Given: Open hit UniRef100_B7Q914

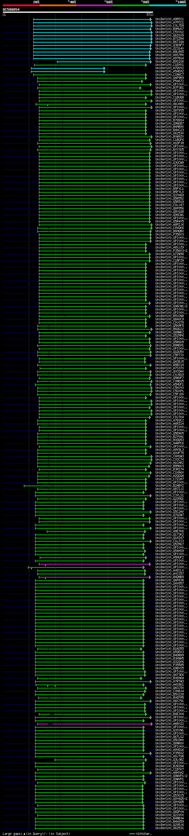Looking at the screenshot, I should coord(169,120).
